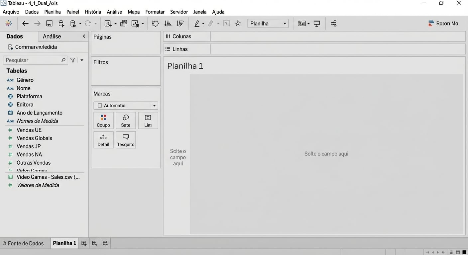Open the search options dropdown arrow
468x255 pixels.
coord(82,60)
